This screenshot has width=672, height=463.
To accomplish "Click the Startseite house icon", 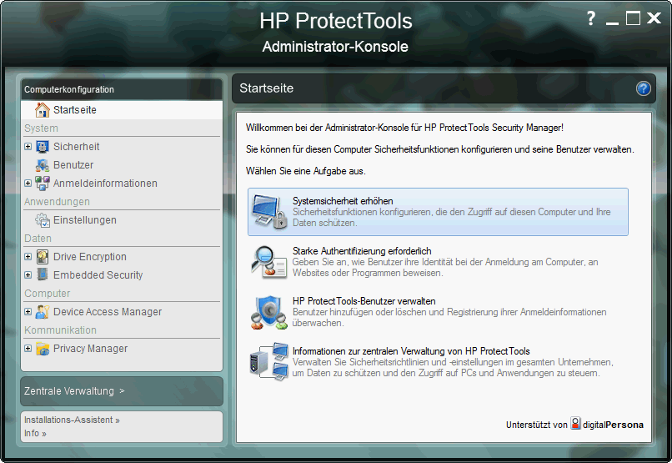I will 42,110.
